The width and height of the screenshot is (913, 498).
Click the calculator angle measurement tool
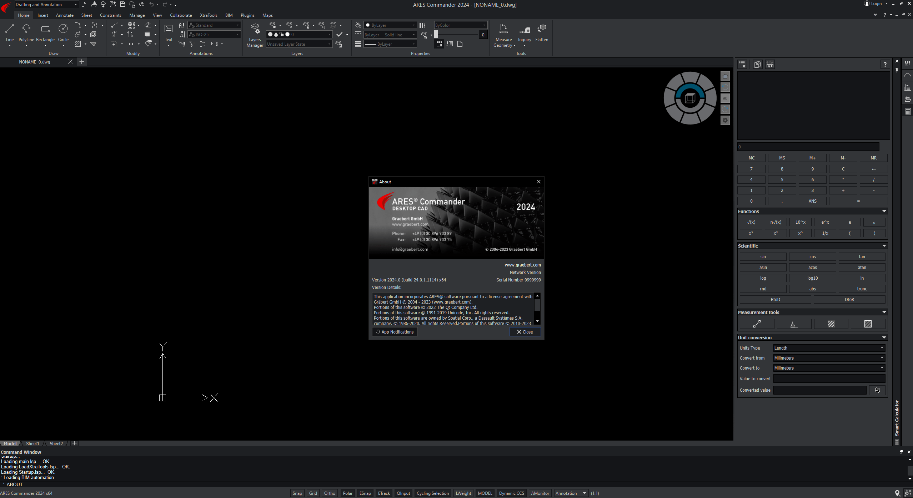pos(794,324)
